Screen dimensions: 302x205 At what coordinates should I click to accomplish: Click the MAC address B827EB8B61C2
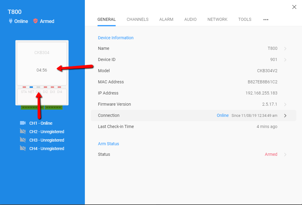[262, 82]
